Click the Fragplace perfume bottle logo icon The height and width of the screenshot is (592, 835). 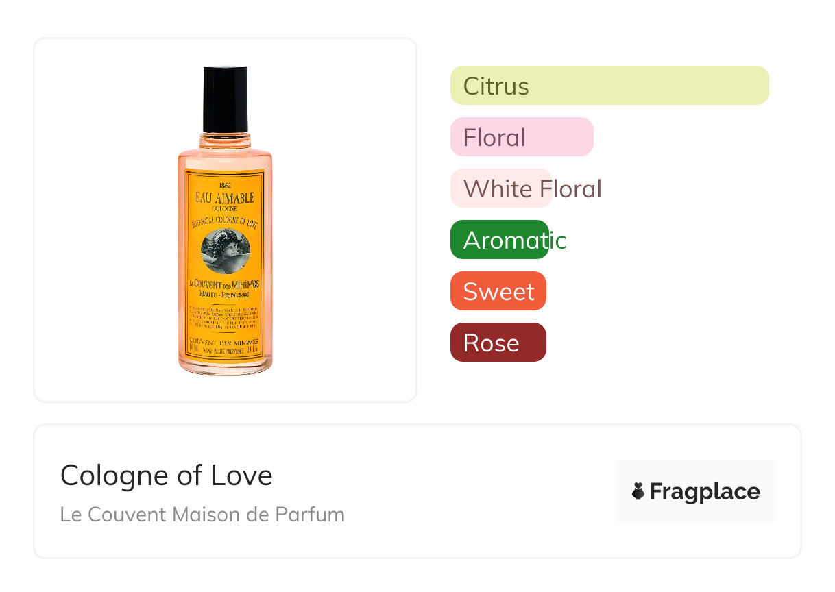click(638, 491)
